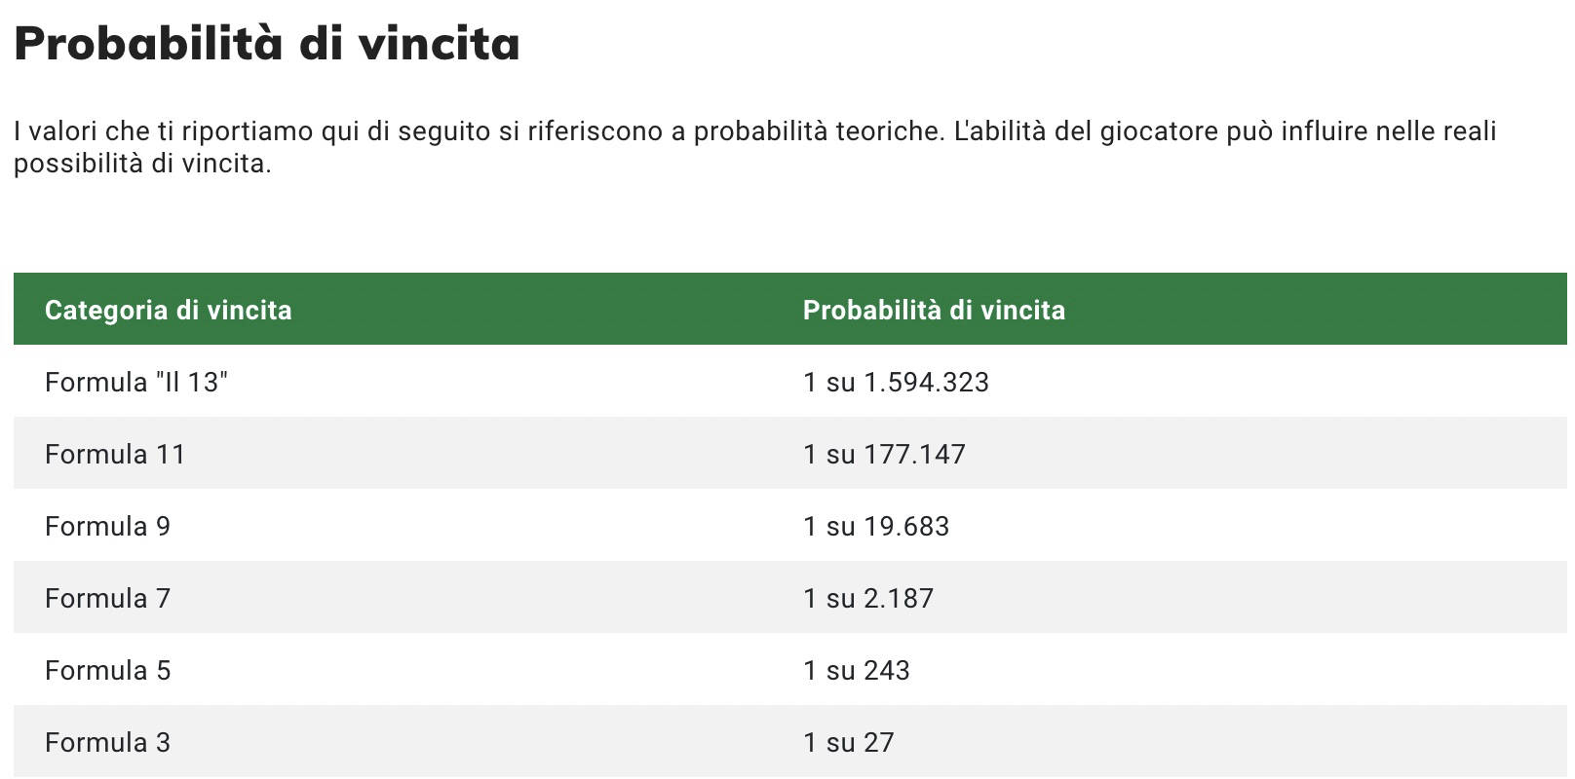Click the "1 su 243" probability value
Screen dimensions: 1575x779
point(857,670)
